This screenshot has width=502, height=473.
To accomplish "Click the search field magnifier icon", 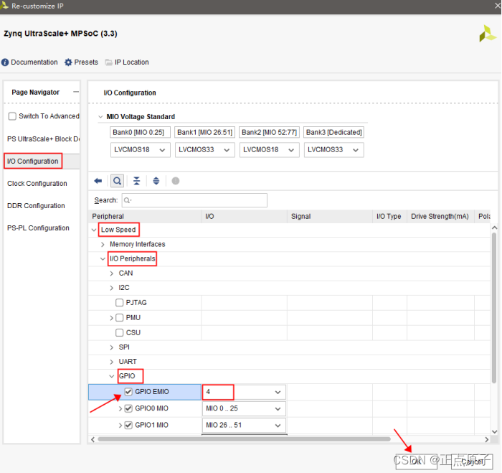I will pyautogui.click(x=128, y=200).
